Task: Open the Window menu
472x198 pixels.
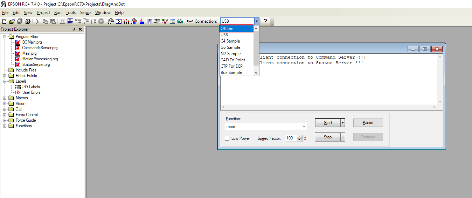Action: point(103,13)
